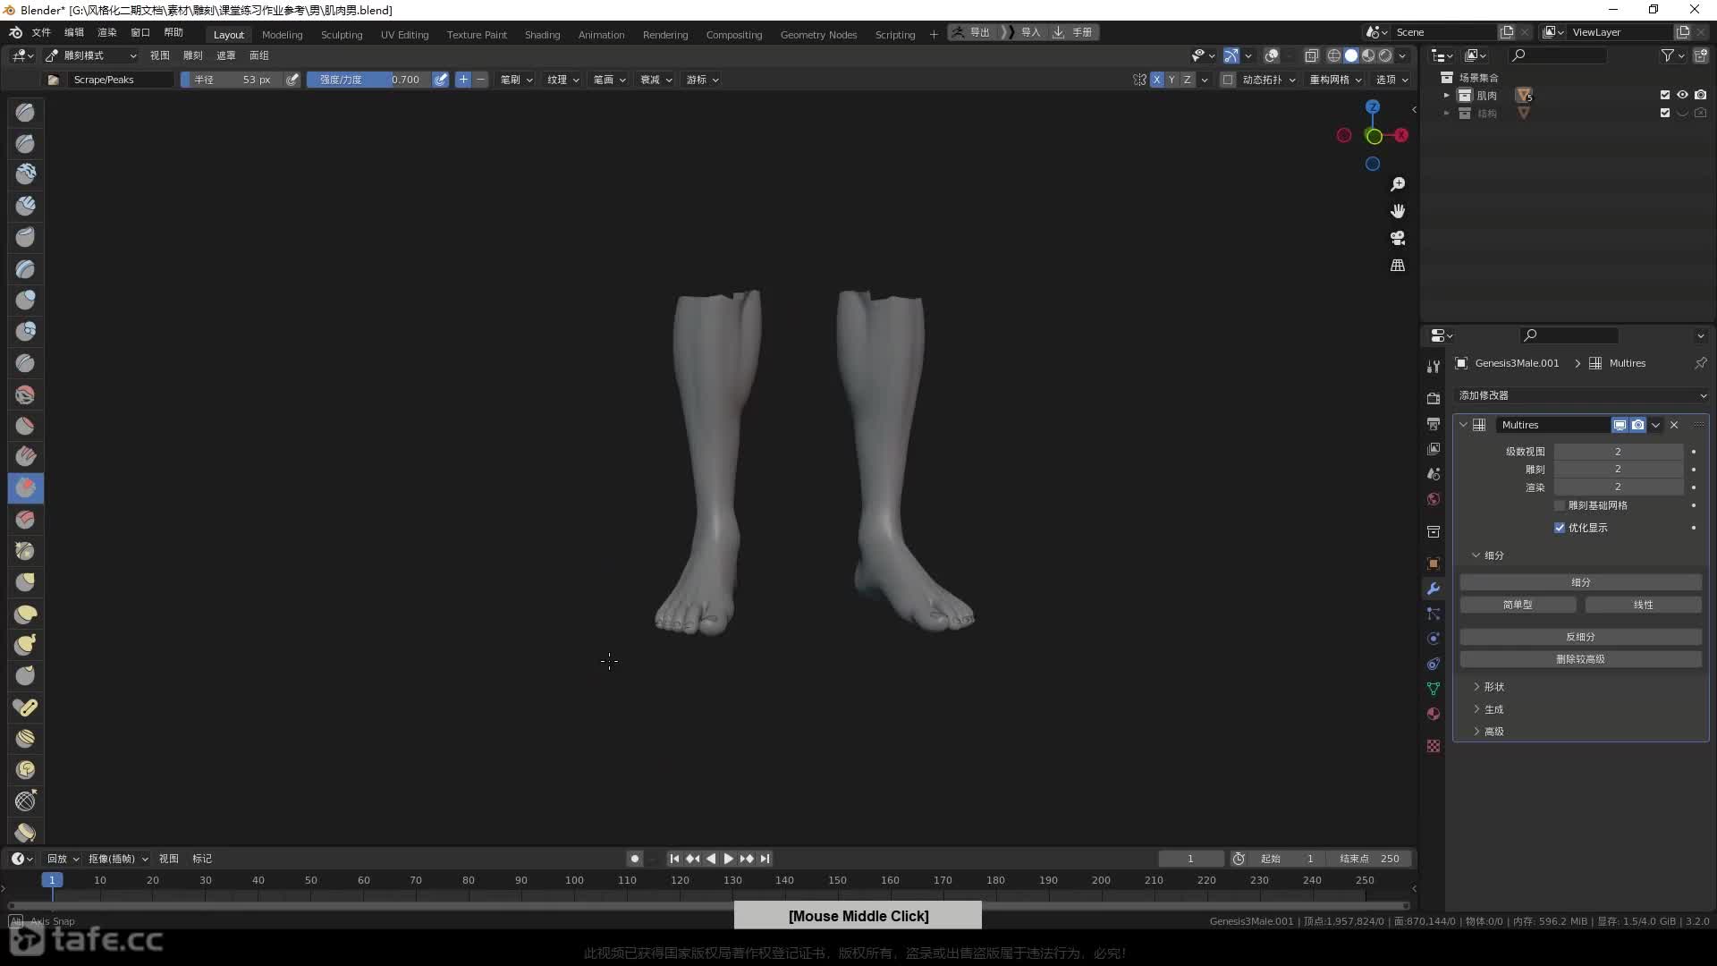Screen dimensions: 1717x966
Task: Select the Clay brush
Action: [x=25, y=174]
